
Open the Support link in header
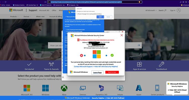click(x=33, y=10)
